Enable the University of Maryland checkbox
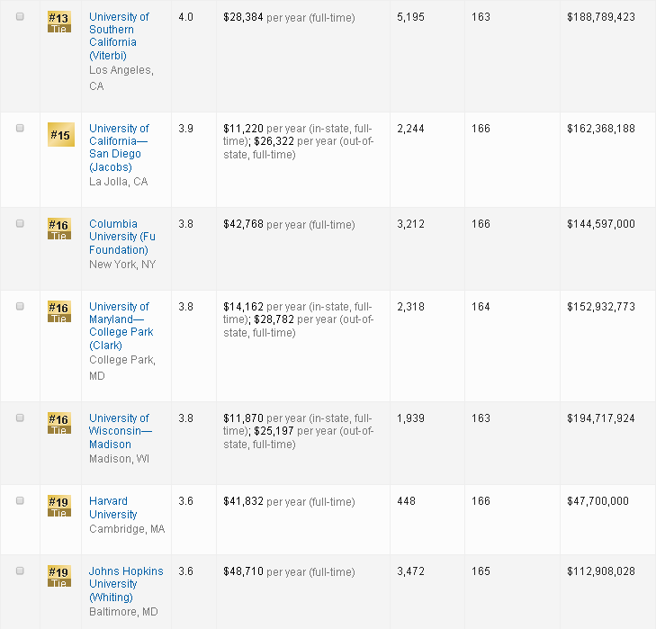Screen dimensions: 656x629 click(20, 307)
